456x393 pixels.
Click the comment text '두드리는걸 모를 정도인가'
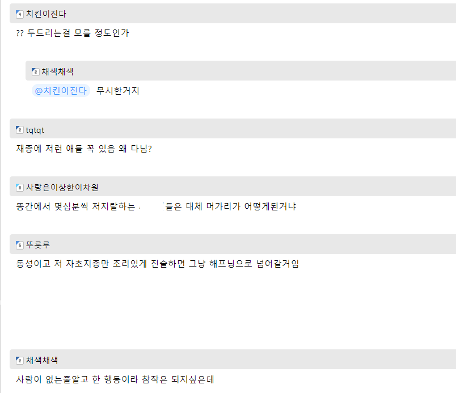click(x=73, y=33)
